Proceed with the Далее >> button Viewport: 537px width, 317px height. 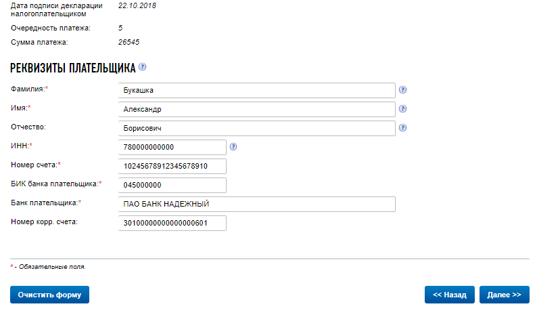point(505,295)
